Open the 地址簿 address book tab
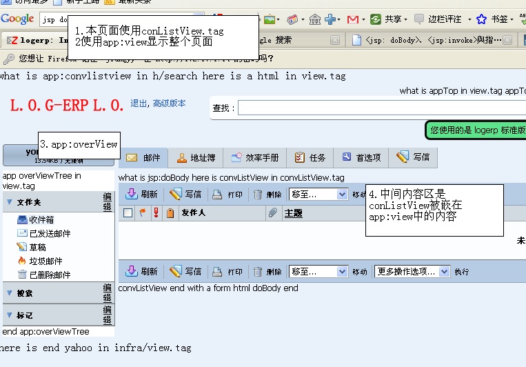 [x=196, y=157]
